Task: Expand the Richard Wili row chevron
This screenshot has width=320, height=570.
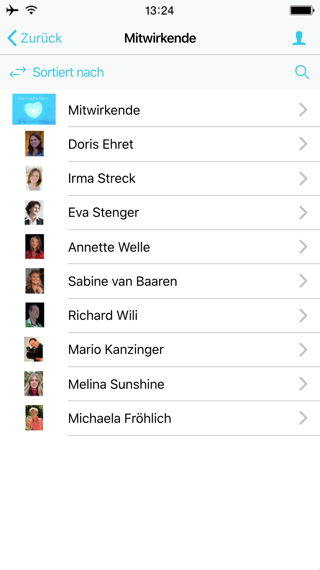Action: [x=303, y=315]
